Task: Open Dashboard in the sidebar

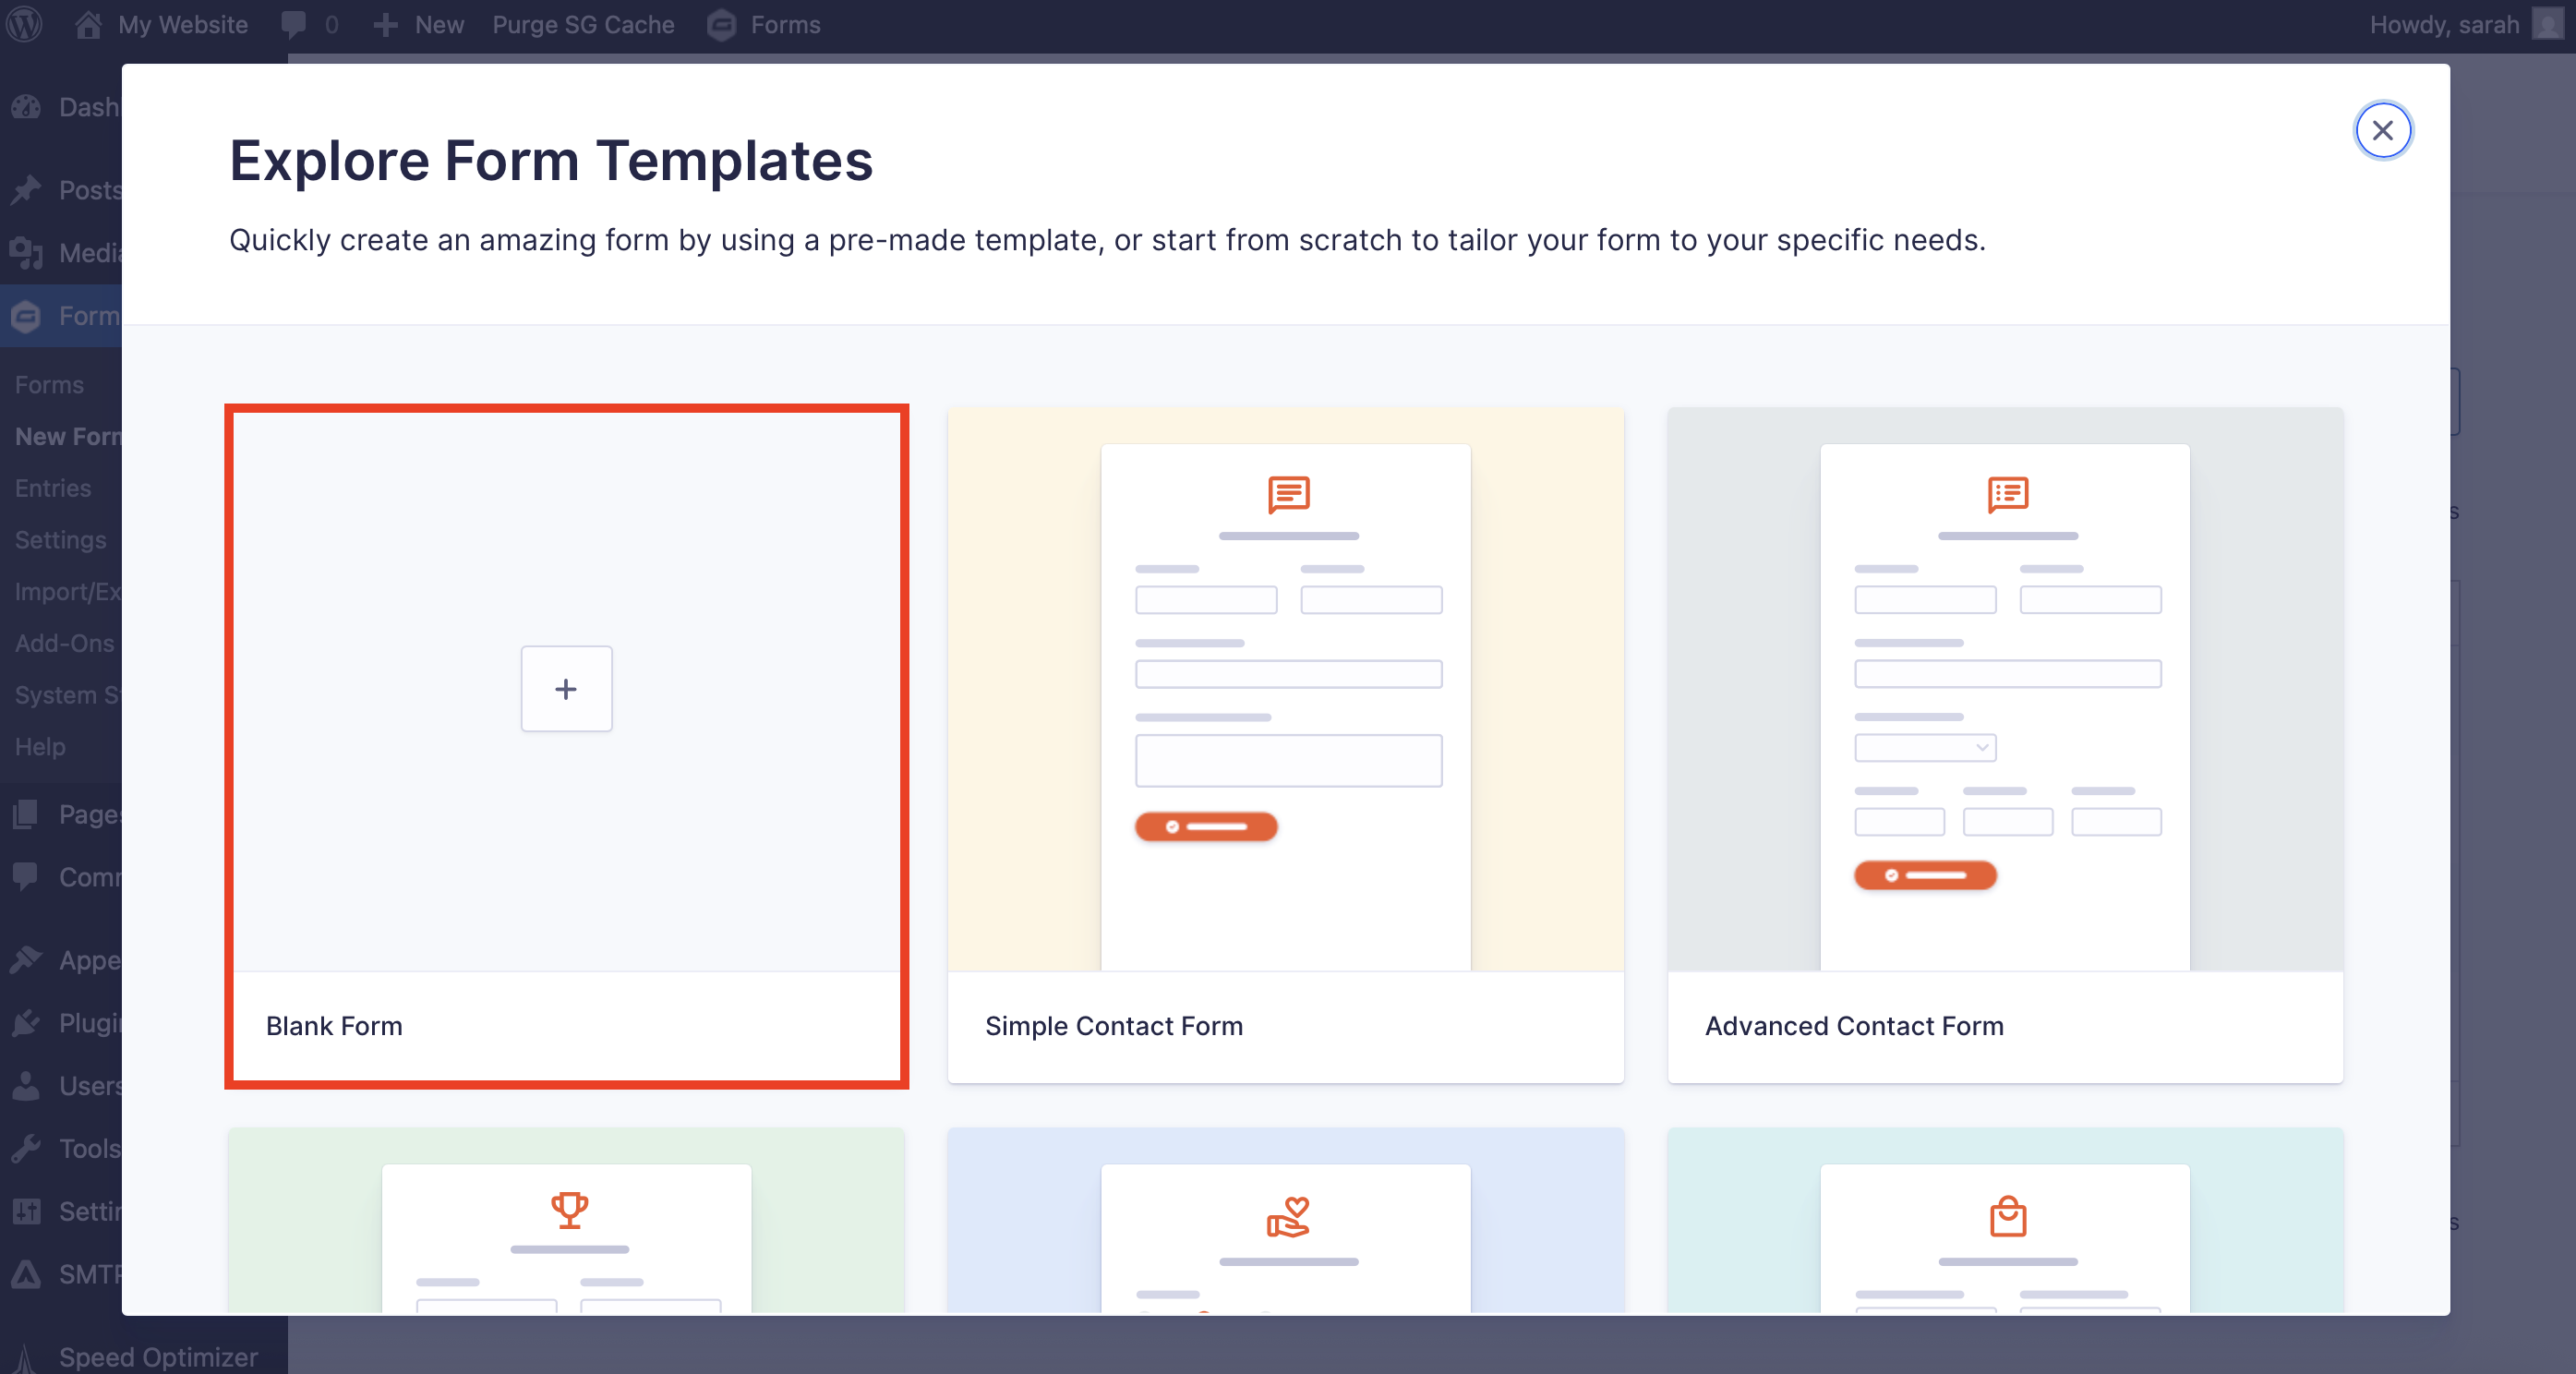Action: point(61,107)
